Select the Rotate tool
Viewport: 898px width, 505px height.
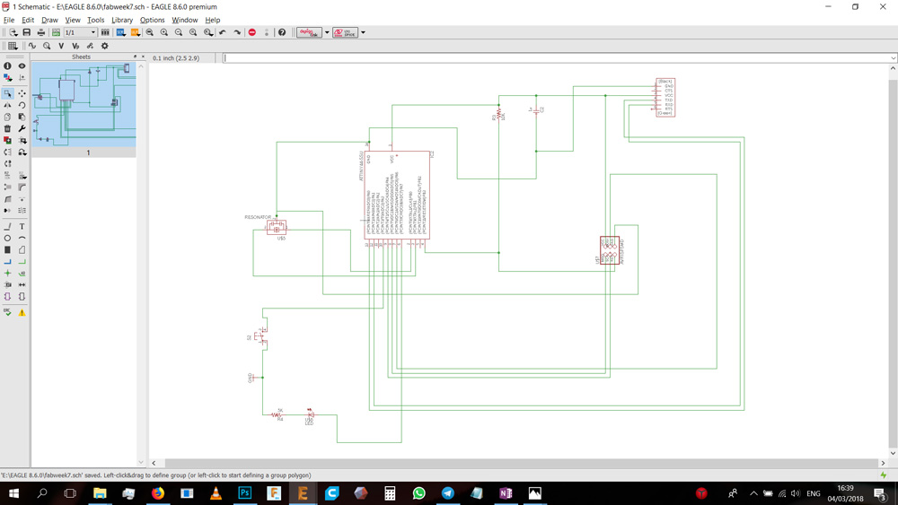coord(22,105)
